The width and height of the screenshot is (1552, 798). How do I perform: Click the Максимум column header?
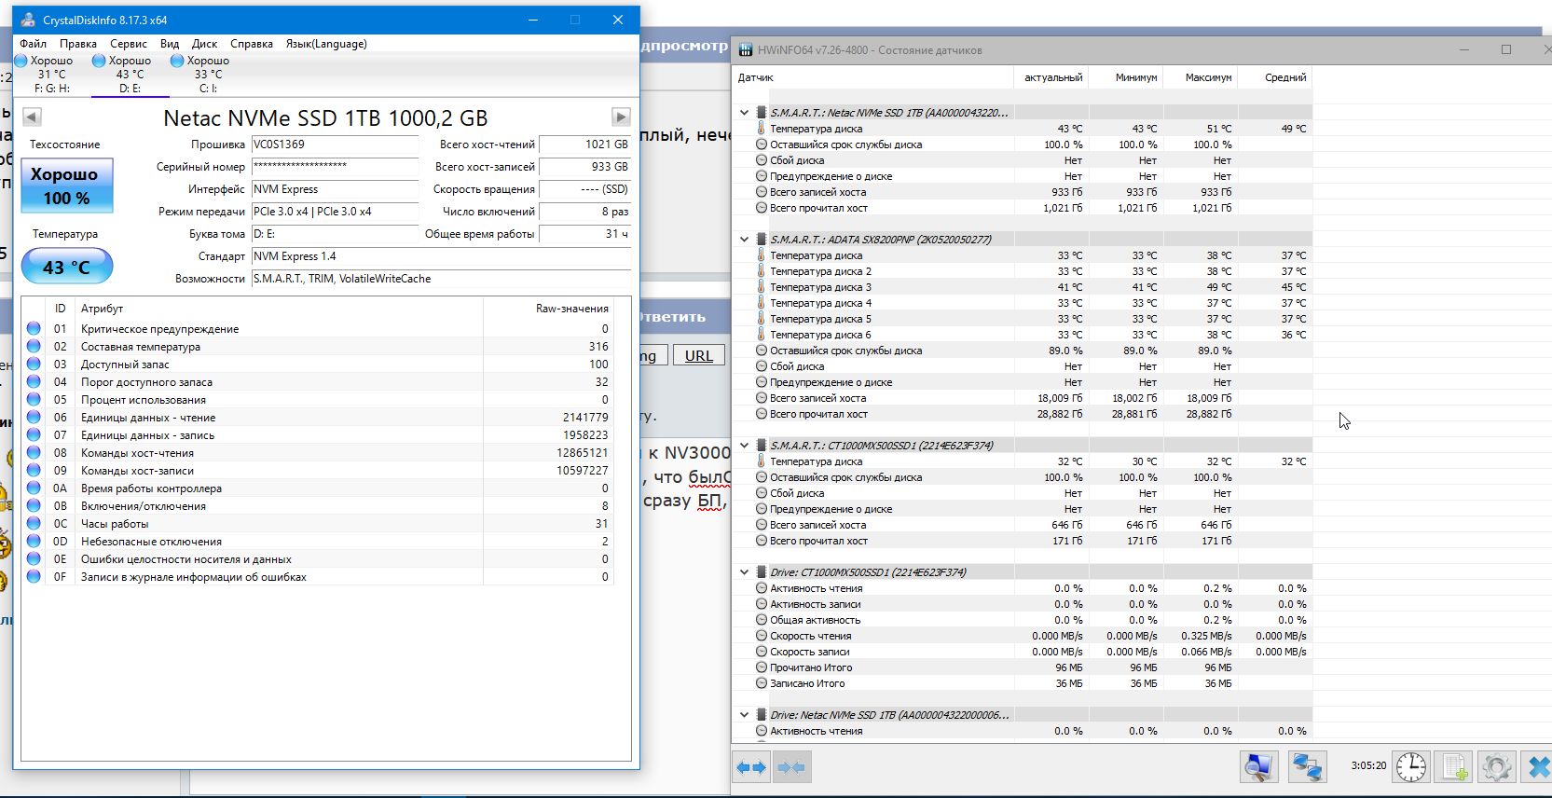point(1201,77)
